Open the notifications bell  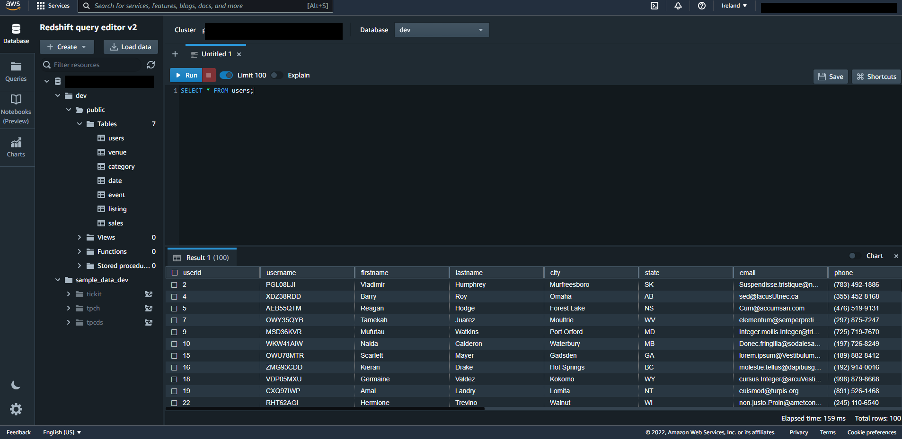(678, 6)
